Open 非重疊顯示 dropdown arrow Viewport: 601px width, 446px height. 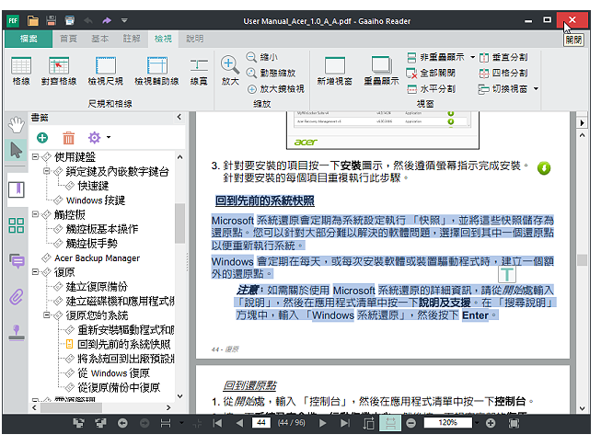coord(472,57)
